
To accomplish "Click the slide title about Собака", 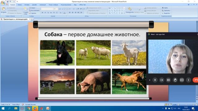I will coord(92,35).
